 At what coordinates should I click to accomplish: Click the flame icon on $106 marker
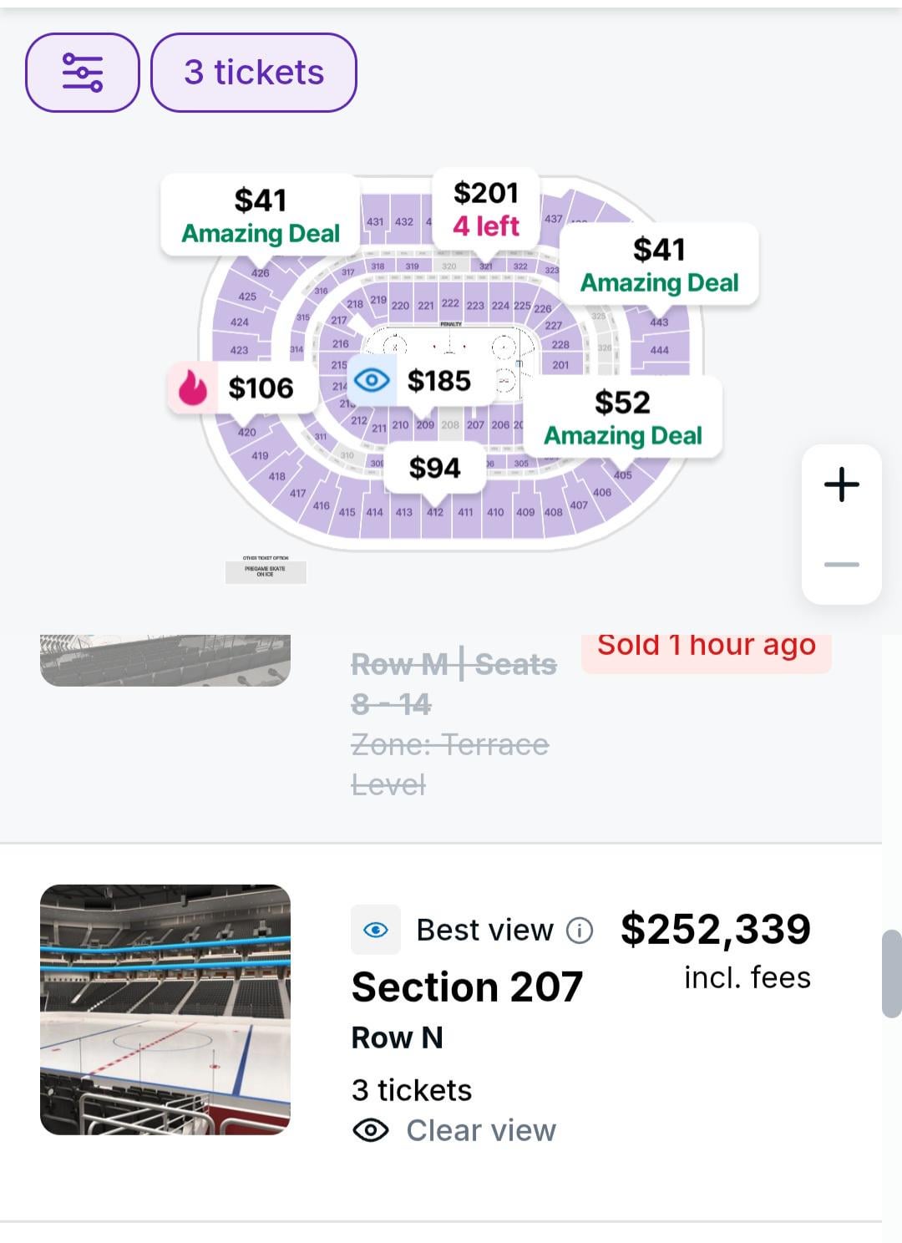[x=193, y=388]
